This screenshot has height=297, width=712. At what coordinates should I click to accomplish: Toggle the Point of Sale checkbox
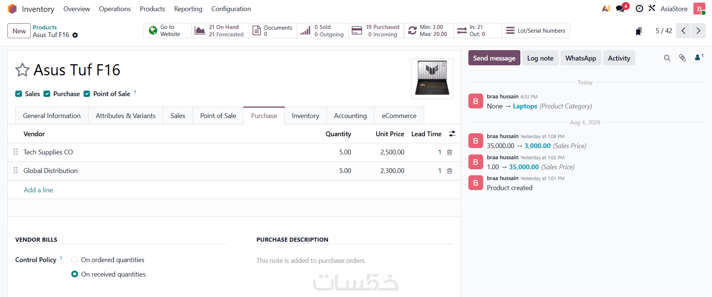87,94
